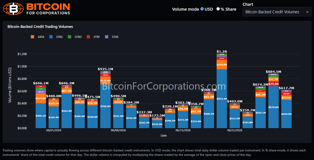Click the $182.3M STRC bar segment
Viewport: 314px width, 160px height.
tap(144, 122)
